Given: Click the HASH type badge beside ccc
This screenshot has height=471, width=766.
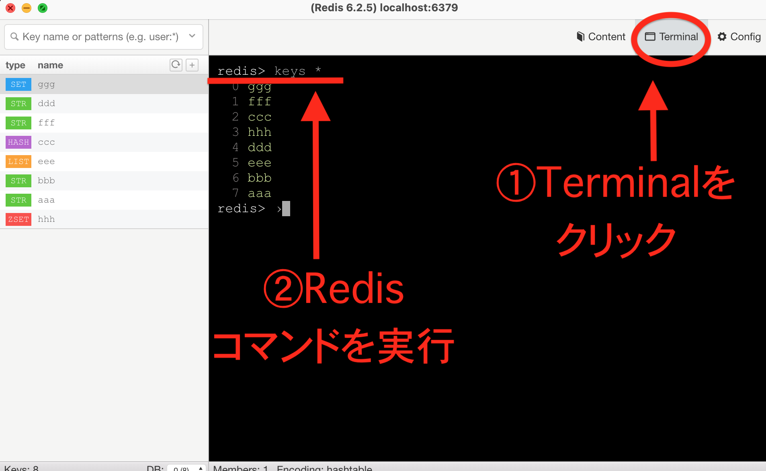Looking at the screenshot, I should click(18, 142).
